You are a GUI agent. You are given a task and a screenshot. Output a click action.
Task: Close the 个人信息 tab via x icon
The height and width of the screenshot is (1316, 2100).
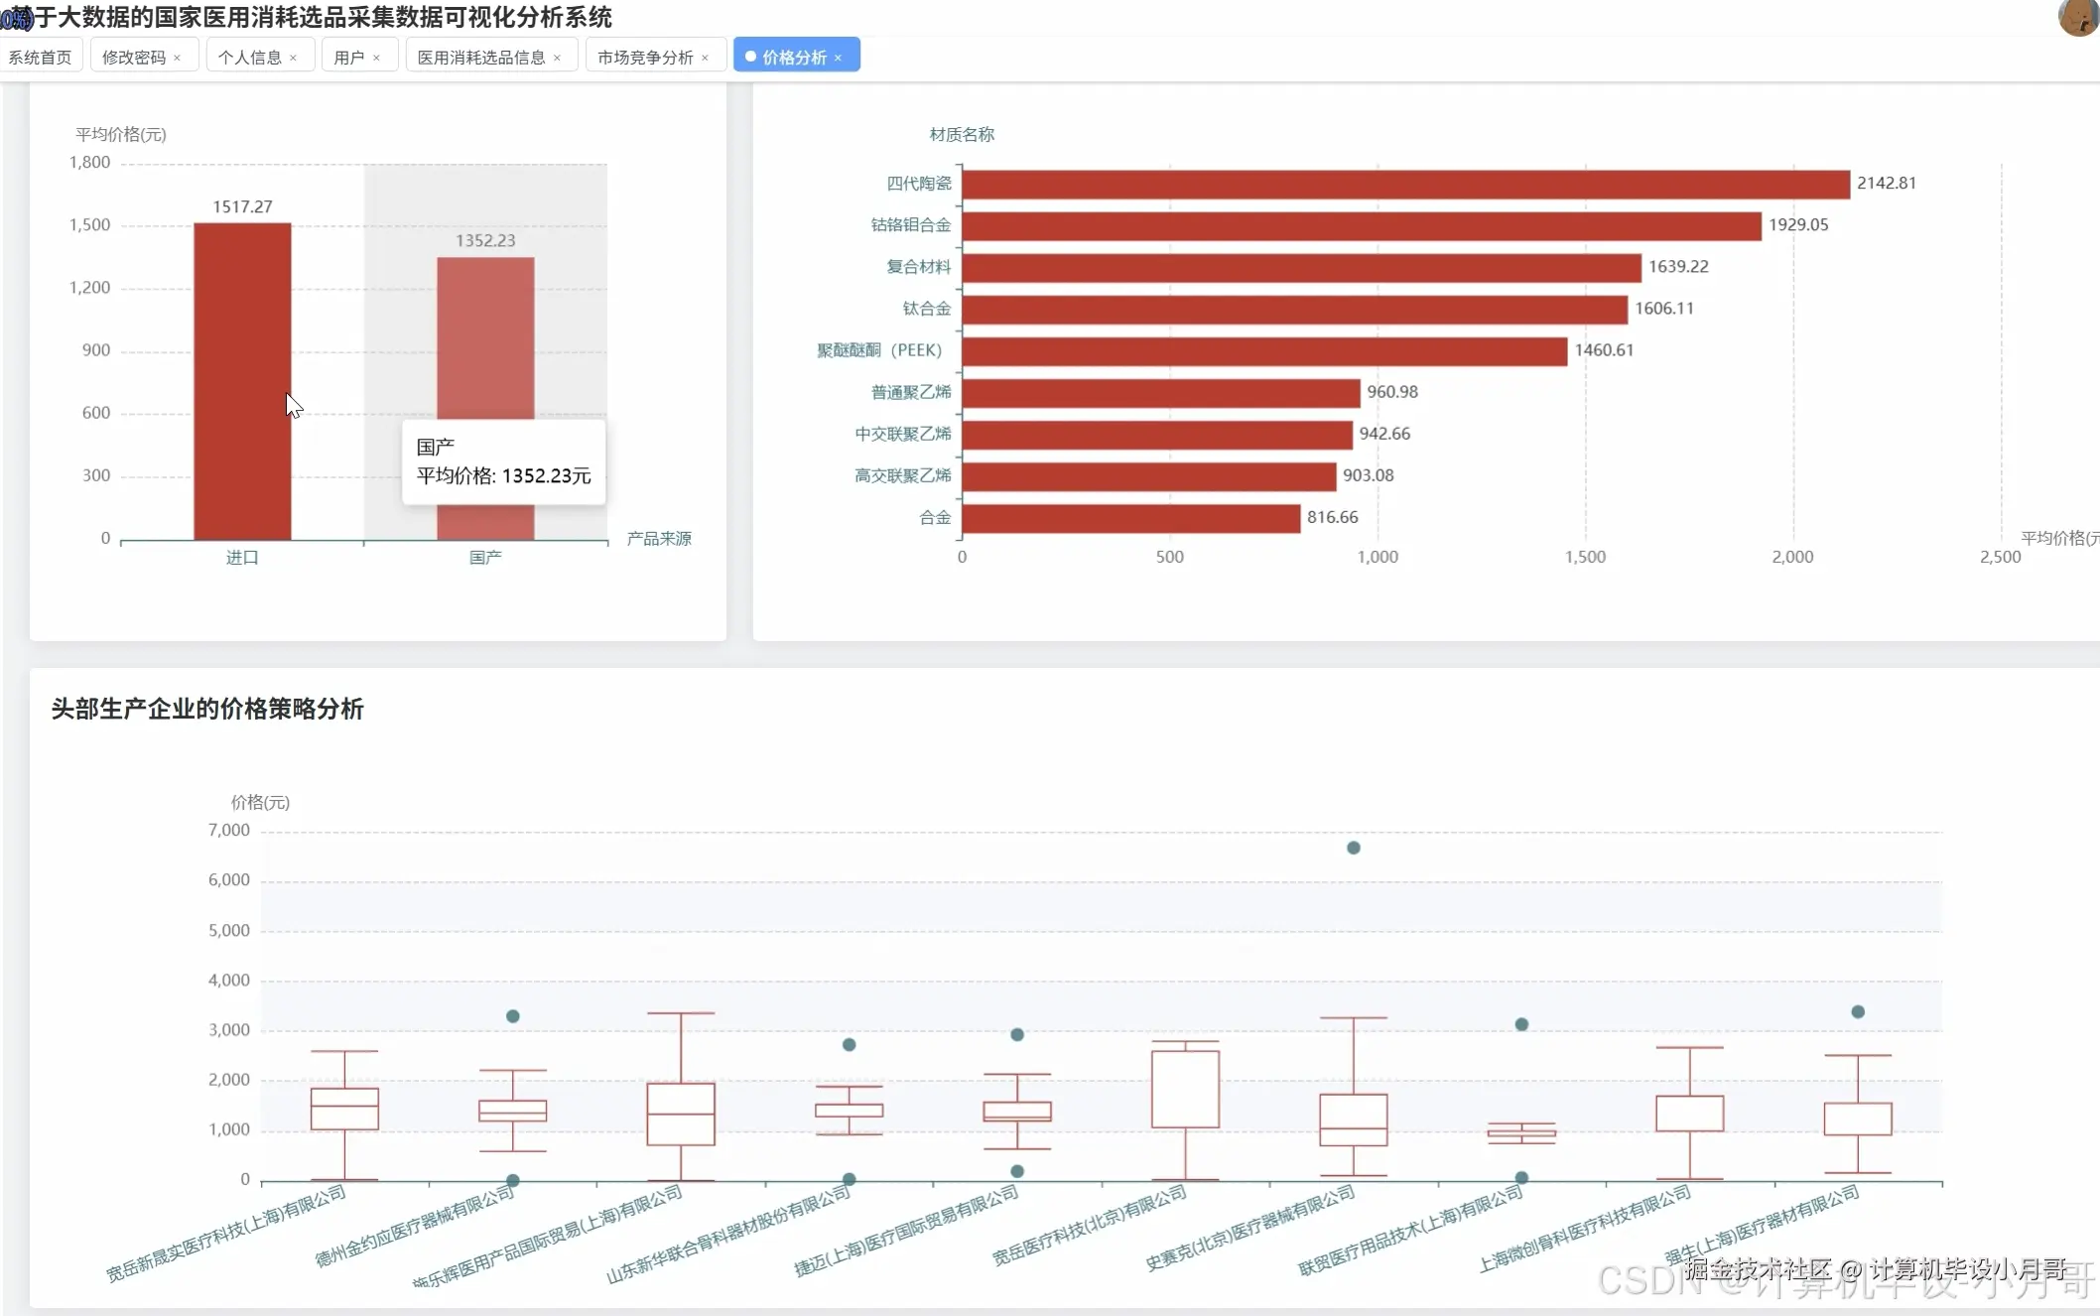[x=294, y=58]
